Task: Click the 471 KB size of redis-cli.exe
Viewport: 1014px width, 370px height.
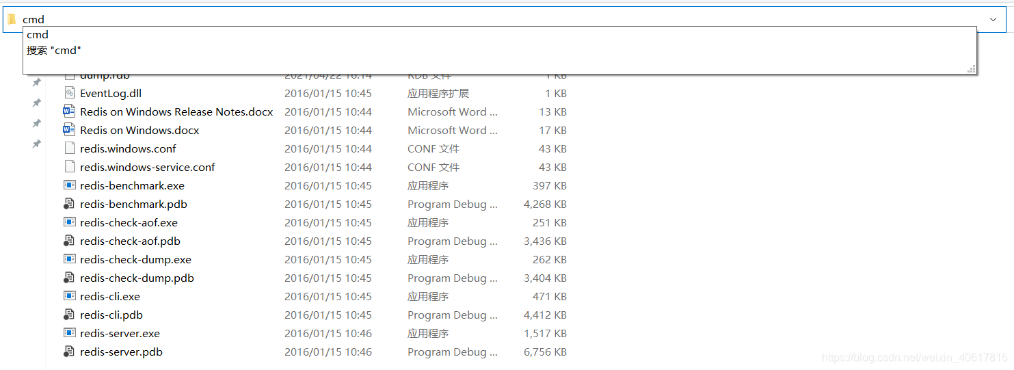Action: (550, 296)
